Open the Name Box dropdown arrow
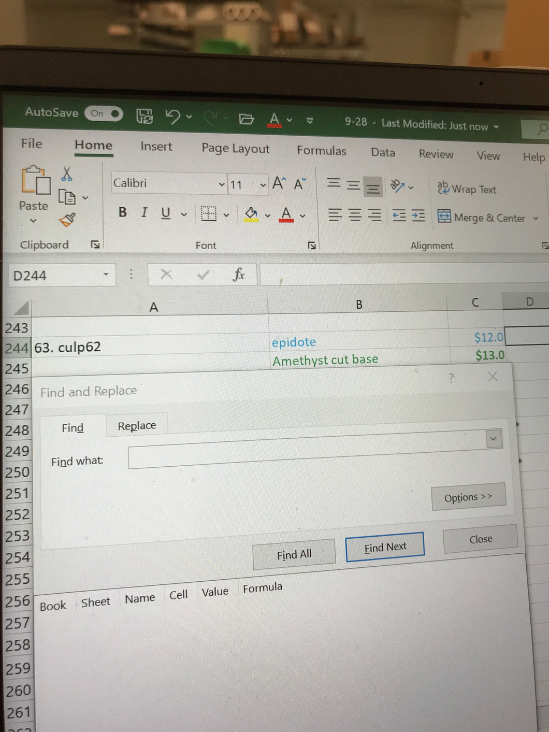 coord(106,275)
